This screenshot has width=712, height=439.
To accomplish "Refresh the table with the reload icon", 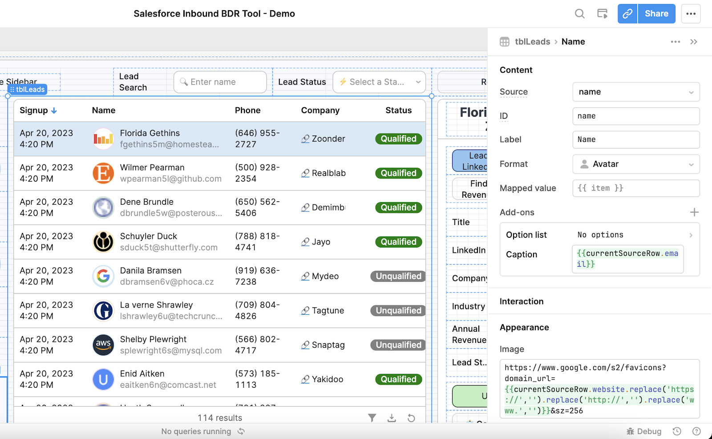I will (x=411, y=418).
